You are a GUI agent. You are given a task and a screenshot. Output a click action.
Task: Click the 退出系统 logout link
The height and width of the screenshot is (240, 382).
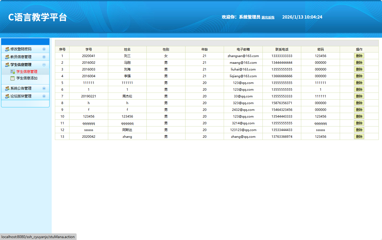point(268,17)
